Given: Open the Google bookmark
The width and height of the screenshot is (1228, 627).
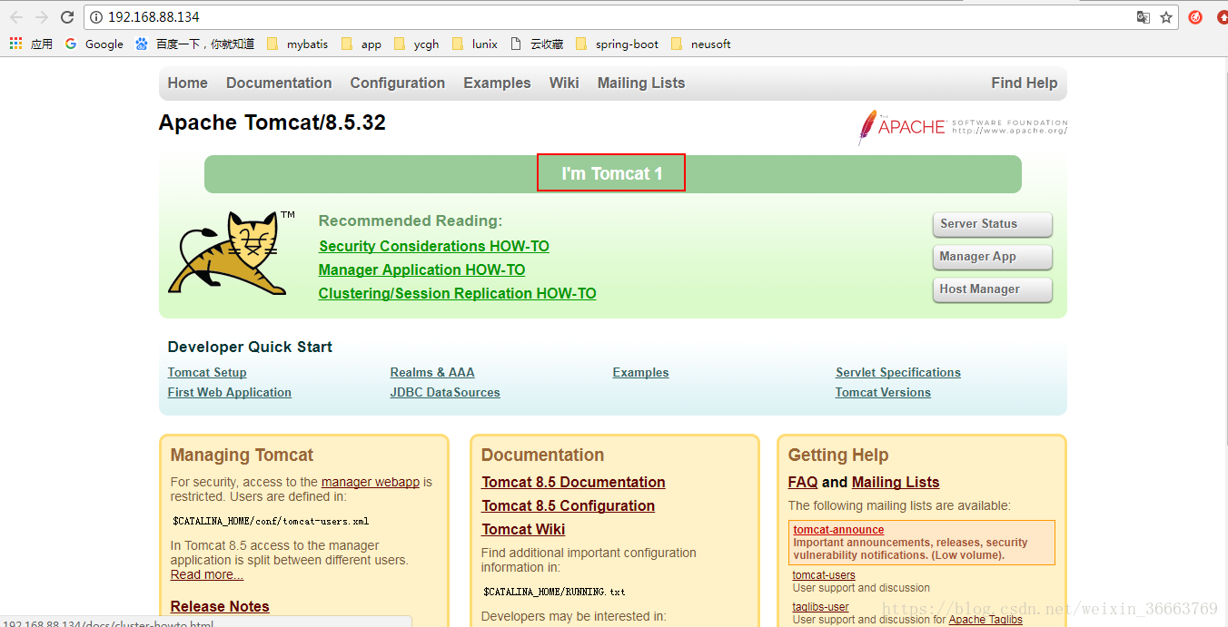Looking at the screenshot, I should pyautogui.click(x=94, y=44).
